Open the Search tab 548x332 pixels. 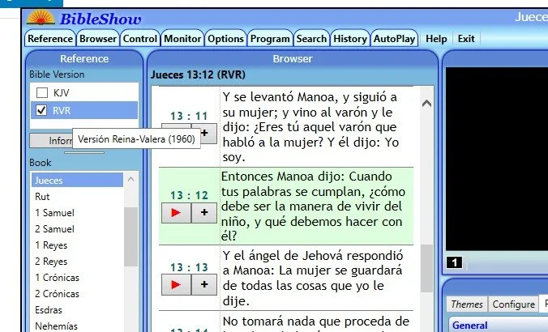pos(311,39)
